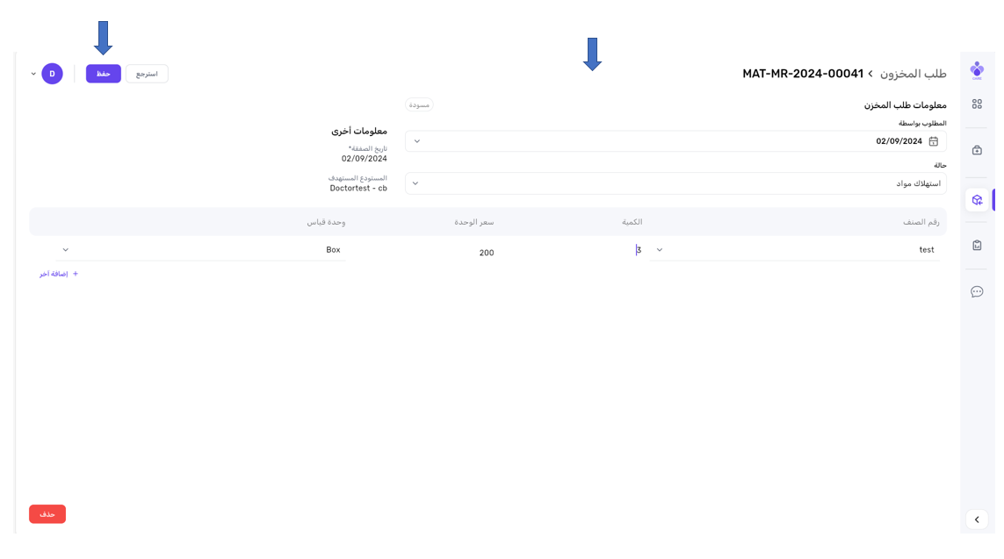Select the inventory box sidebar icon

click(x=977, y=200)
